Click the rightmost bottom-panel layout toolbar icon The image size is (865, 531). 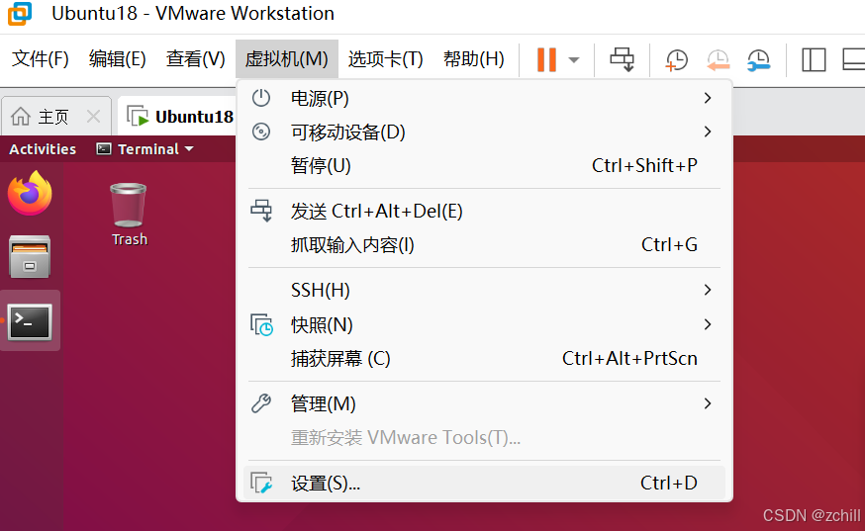pyautogui.click(x=854, y=59)
